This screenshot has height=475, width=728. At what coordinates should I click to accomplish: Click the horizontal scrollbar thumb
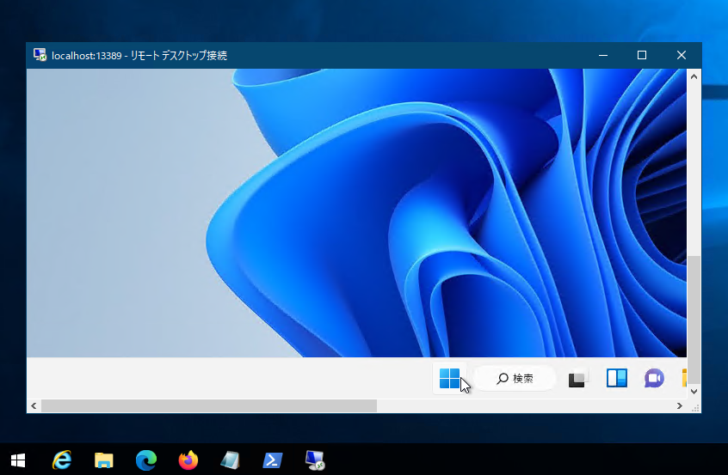point(209,406)
